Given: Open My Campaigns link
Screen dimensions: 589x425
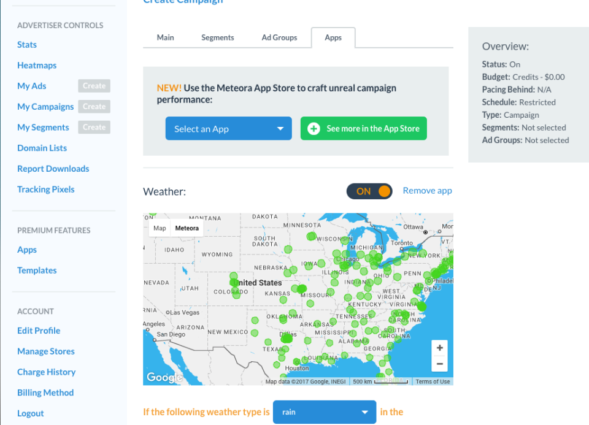Looking at the screenshot, I should pyautogui.click(x=45, y=107).
